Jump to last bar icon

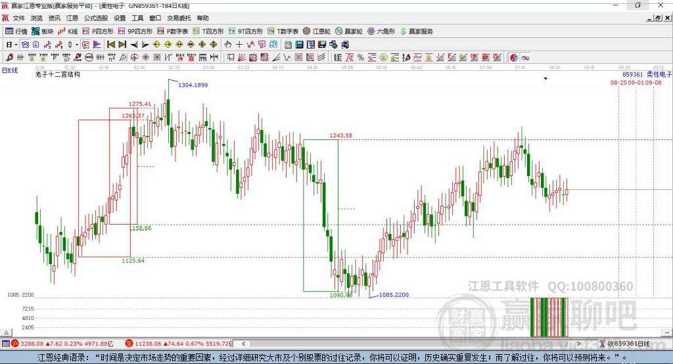click(x=122, y=45)
